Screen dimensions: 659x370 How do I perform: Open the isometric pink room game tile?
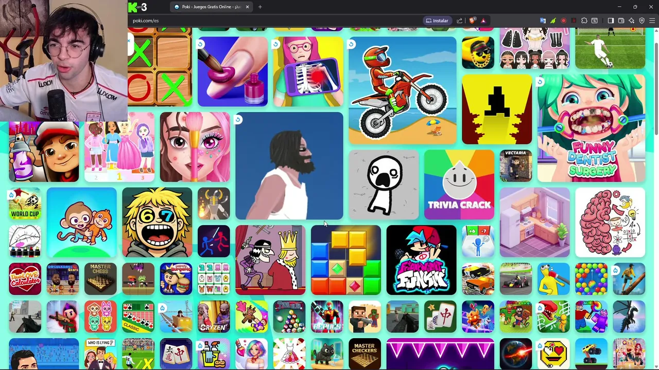[x=534, y=223]
